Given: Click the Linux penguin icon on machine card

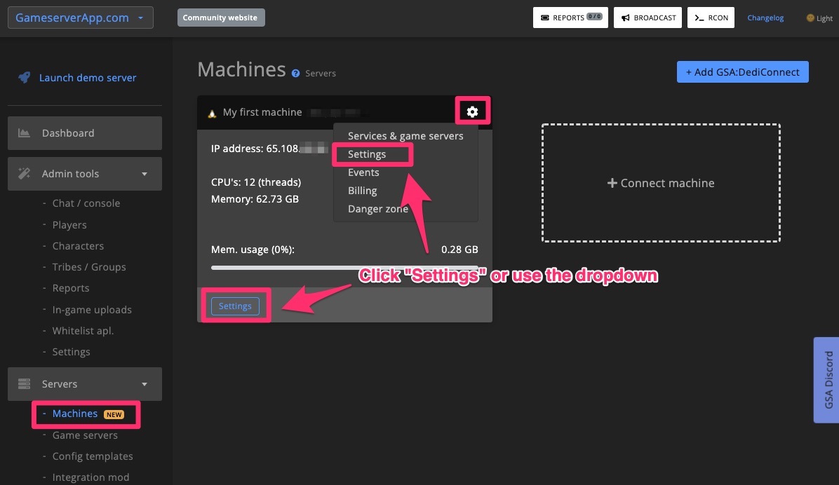Looking at the screenshot, I should click(212, 114).
